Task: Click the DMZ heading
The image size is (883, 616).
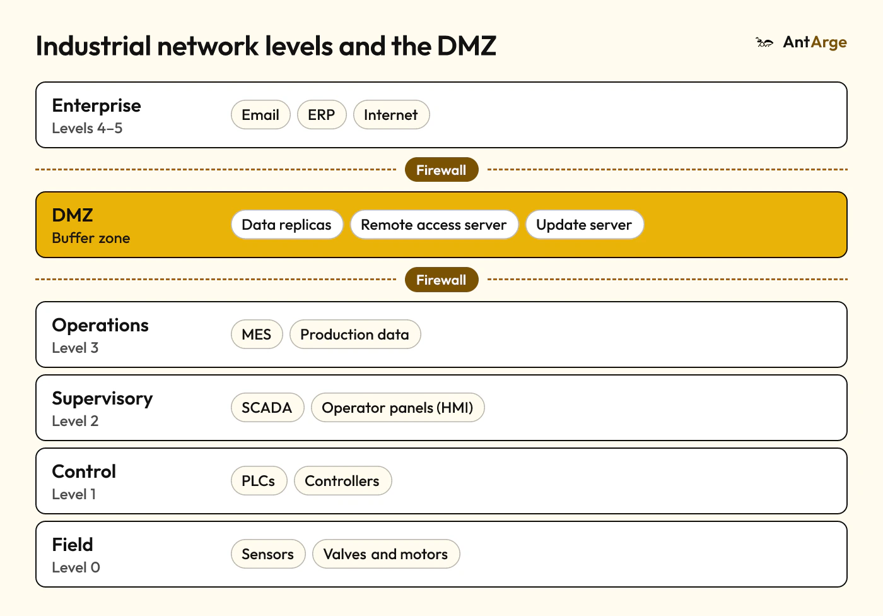Action: [73, 215]
